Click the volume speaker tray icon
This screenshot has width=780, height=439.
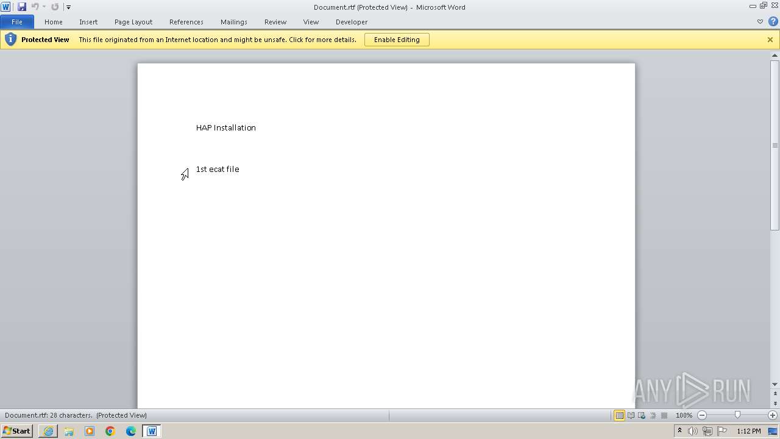coord(693,431)
